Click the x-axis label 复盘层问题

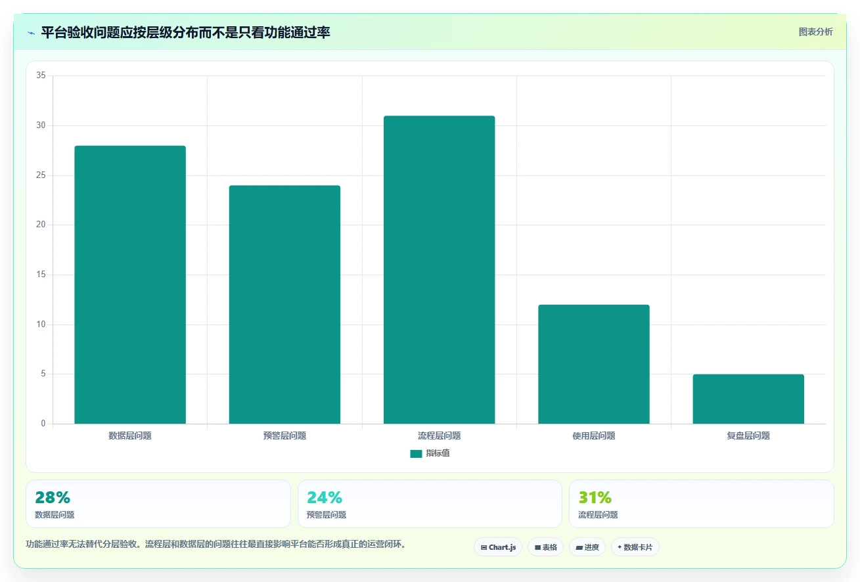[x=748, y=436]
